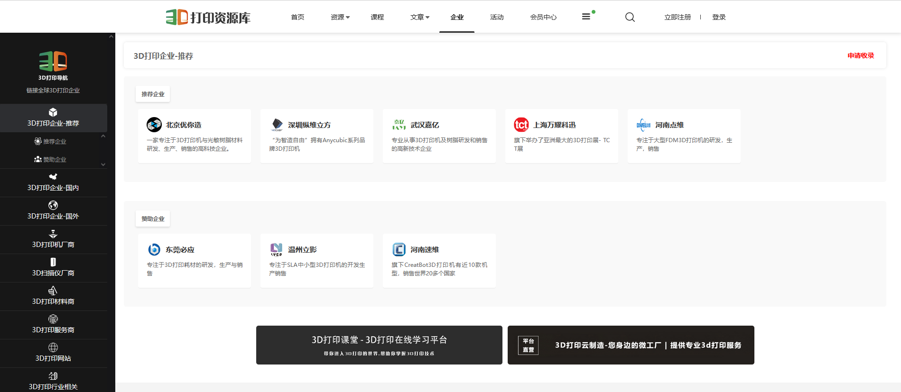Click the 河南点维 company logo
Screen dimensions: 901x392
[644, 125]
